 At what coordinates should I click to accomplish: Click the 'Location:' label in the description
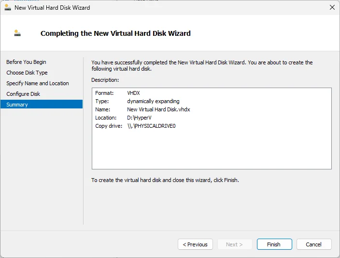click(x=106, y=118)
